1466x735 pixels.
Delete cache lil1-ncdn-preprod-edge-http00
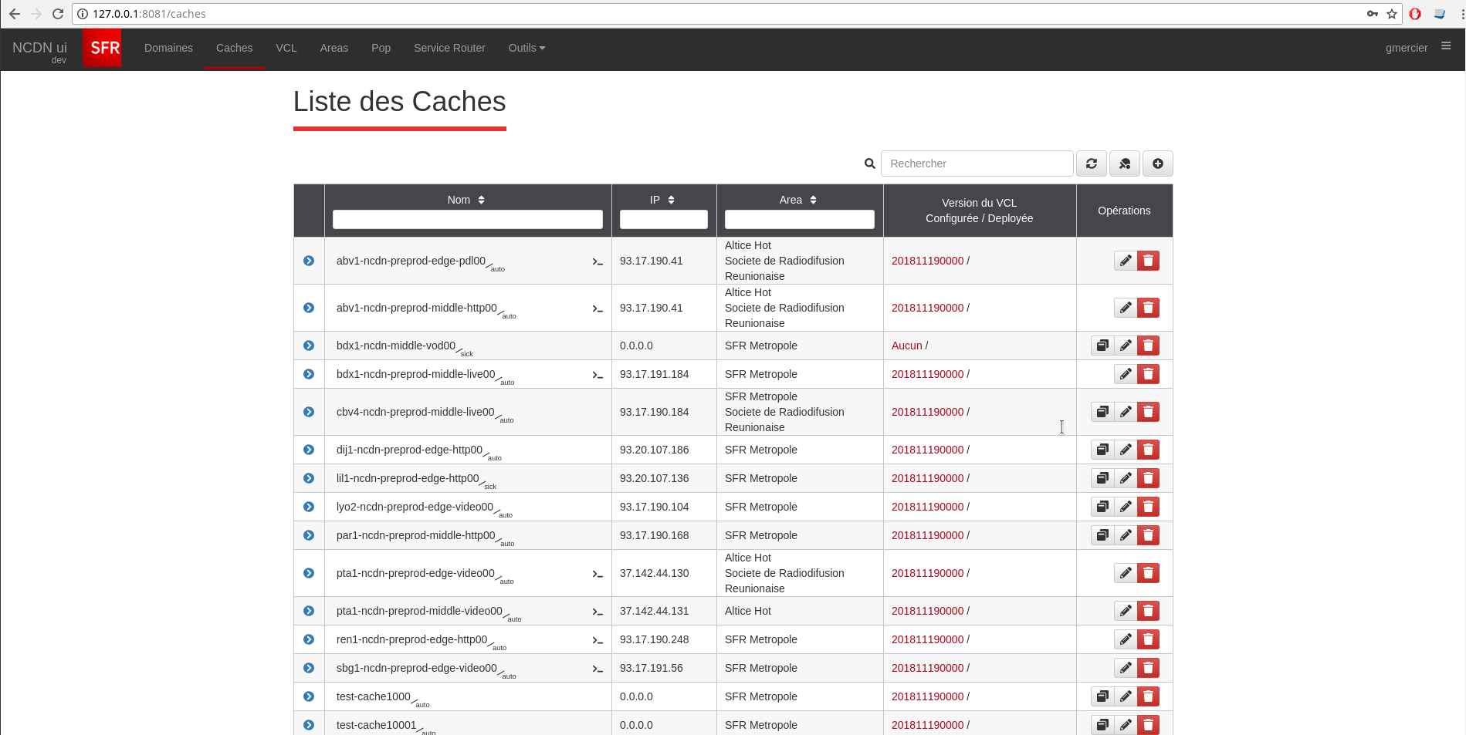tap(1148, 478)
